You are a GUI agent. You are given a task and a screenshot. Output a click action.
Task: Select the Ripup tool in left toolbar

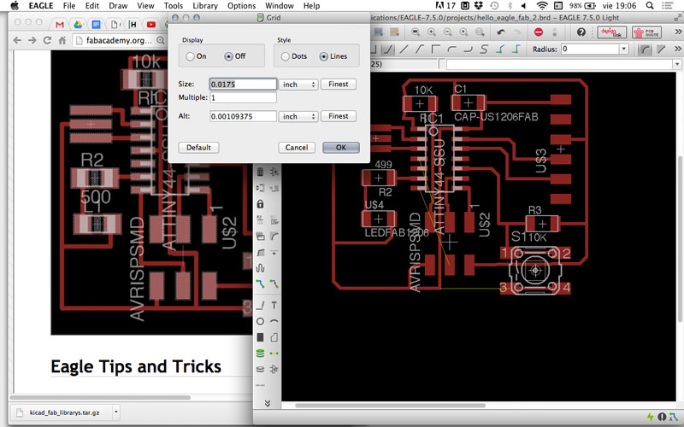[274, 284]
